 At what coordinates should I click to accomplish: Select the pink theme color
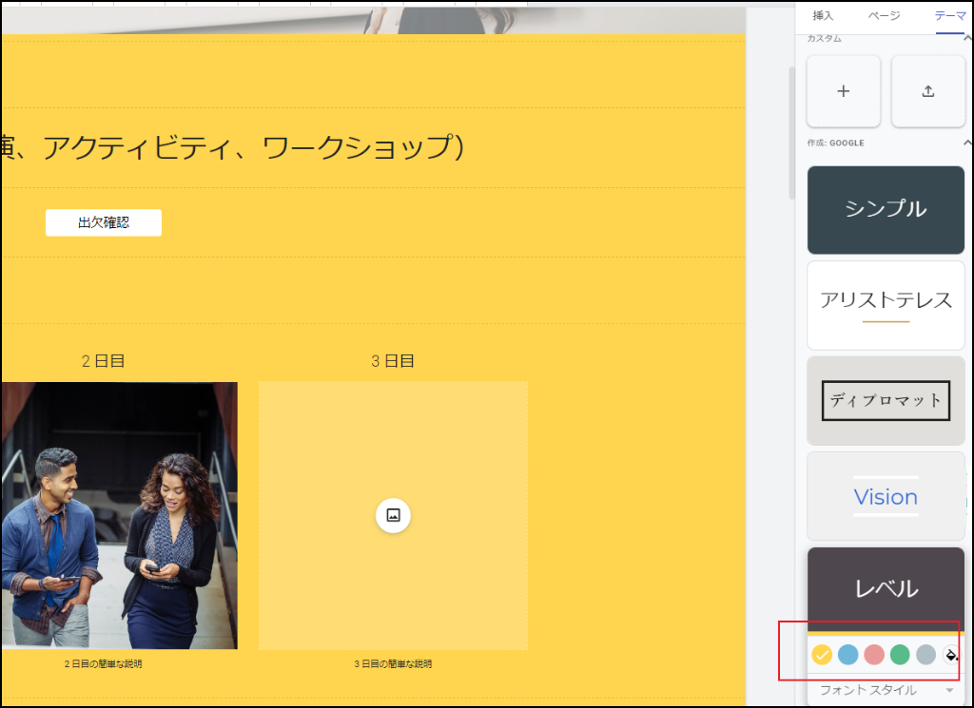coord(874,654)
